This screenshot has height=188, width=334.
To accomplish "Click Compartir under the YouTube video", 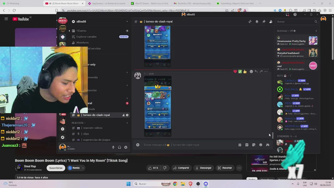I will pyautogui.click(x=181, y=168).
